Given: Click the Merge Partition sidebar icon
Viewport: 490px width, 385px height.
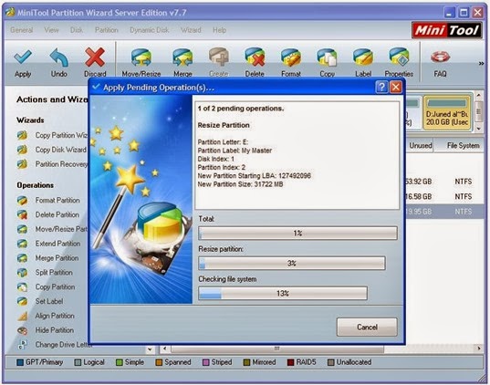Looking at the screenshot, I should click(22, 258).
